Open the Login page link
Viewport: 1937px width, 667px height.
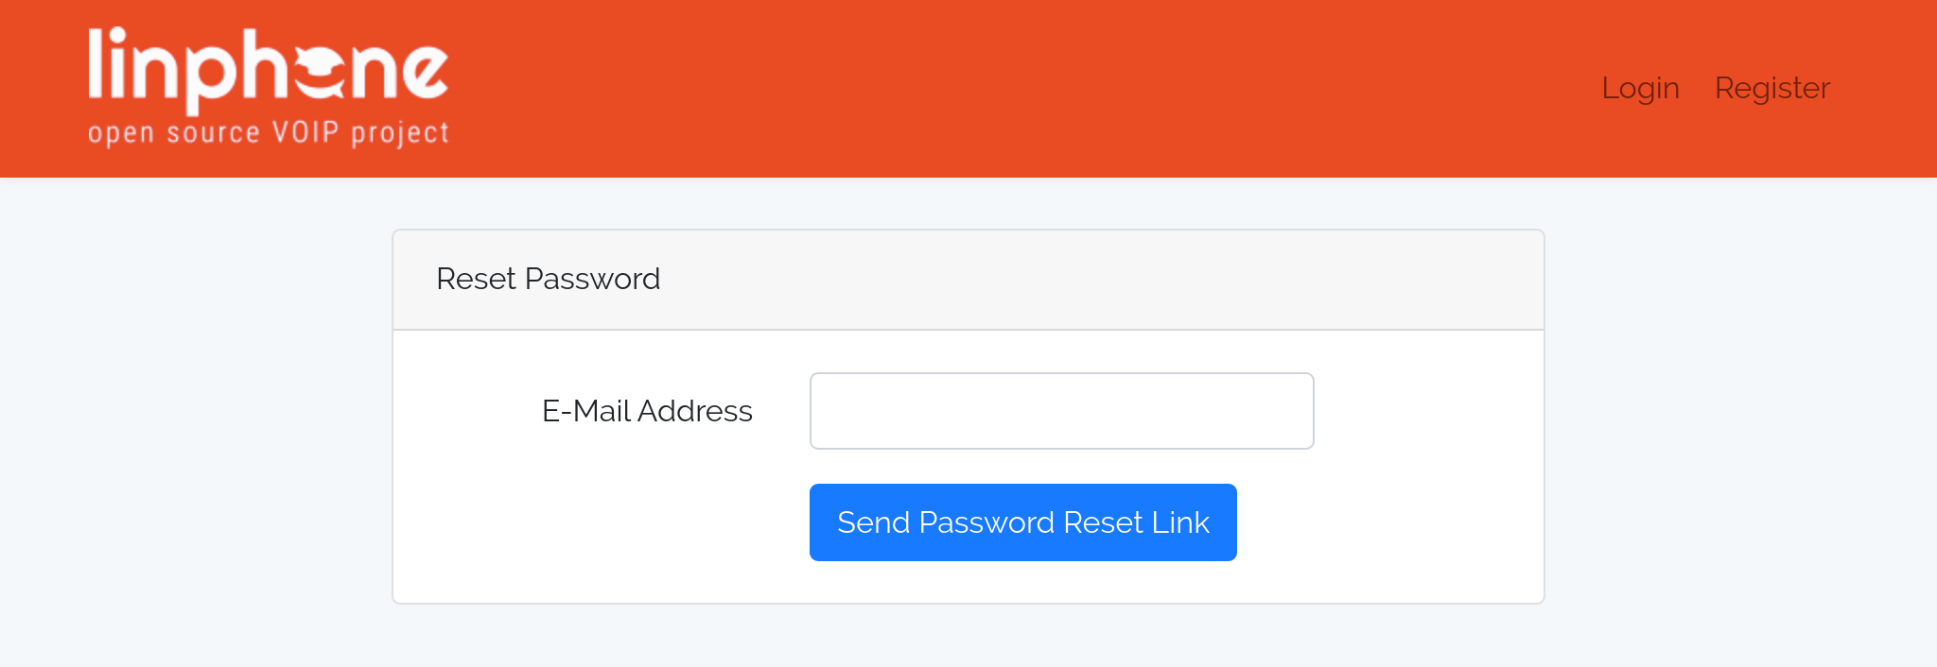1640,88
